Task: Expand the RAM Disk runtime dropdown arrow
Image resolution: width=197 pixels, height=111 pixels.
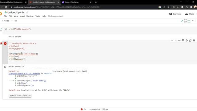Action: pyautogui.click(x=193, y=21)
